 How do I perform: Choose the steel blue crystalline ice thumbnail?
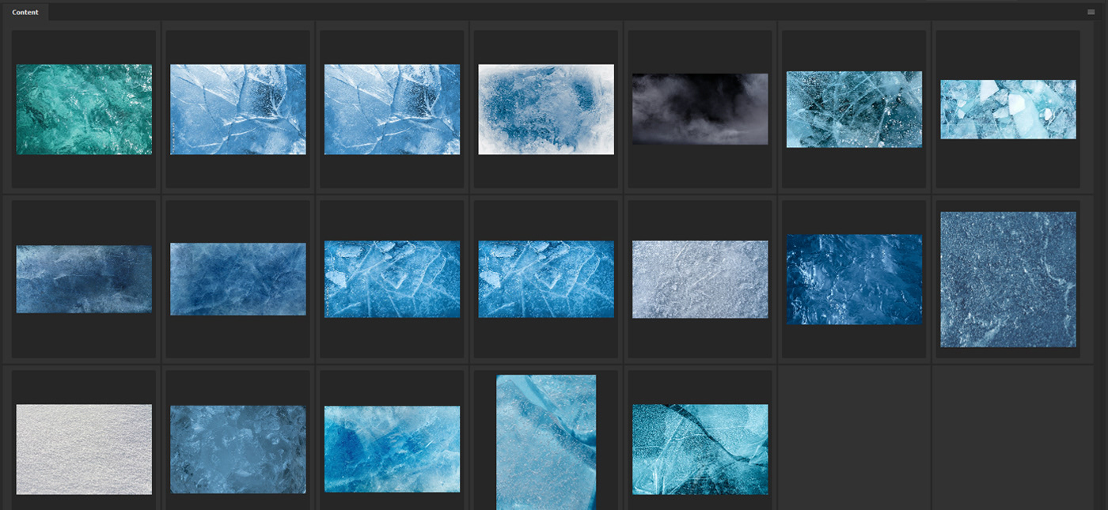click(x=238, y=449)
